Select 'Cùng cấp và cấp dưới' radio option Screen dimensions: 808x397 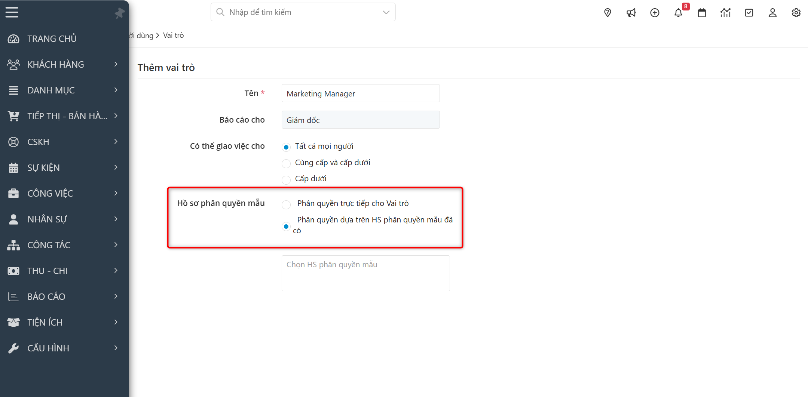286,163
